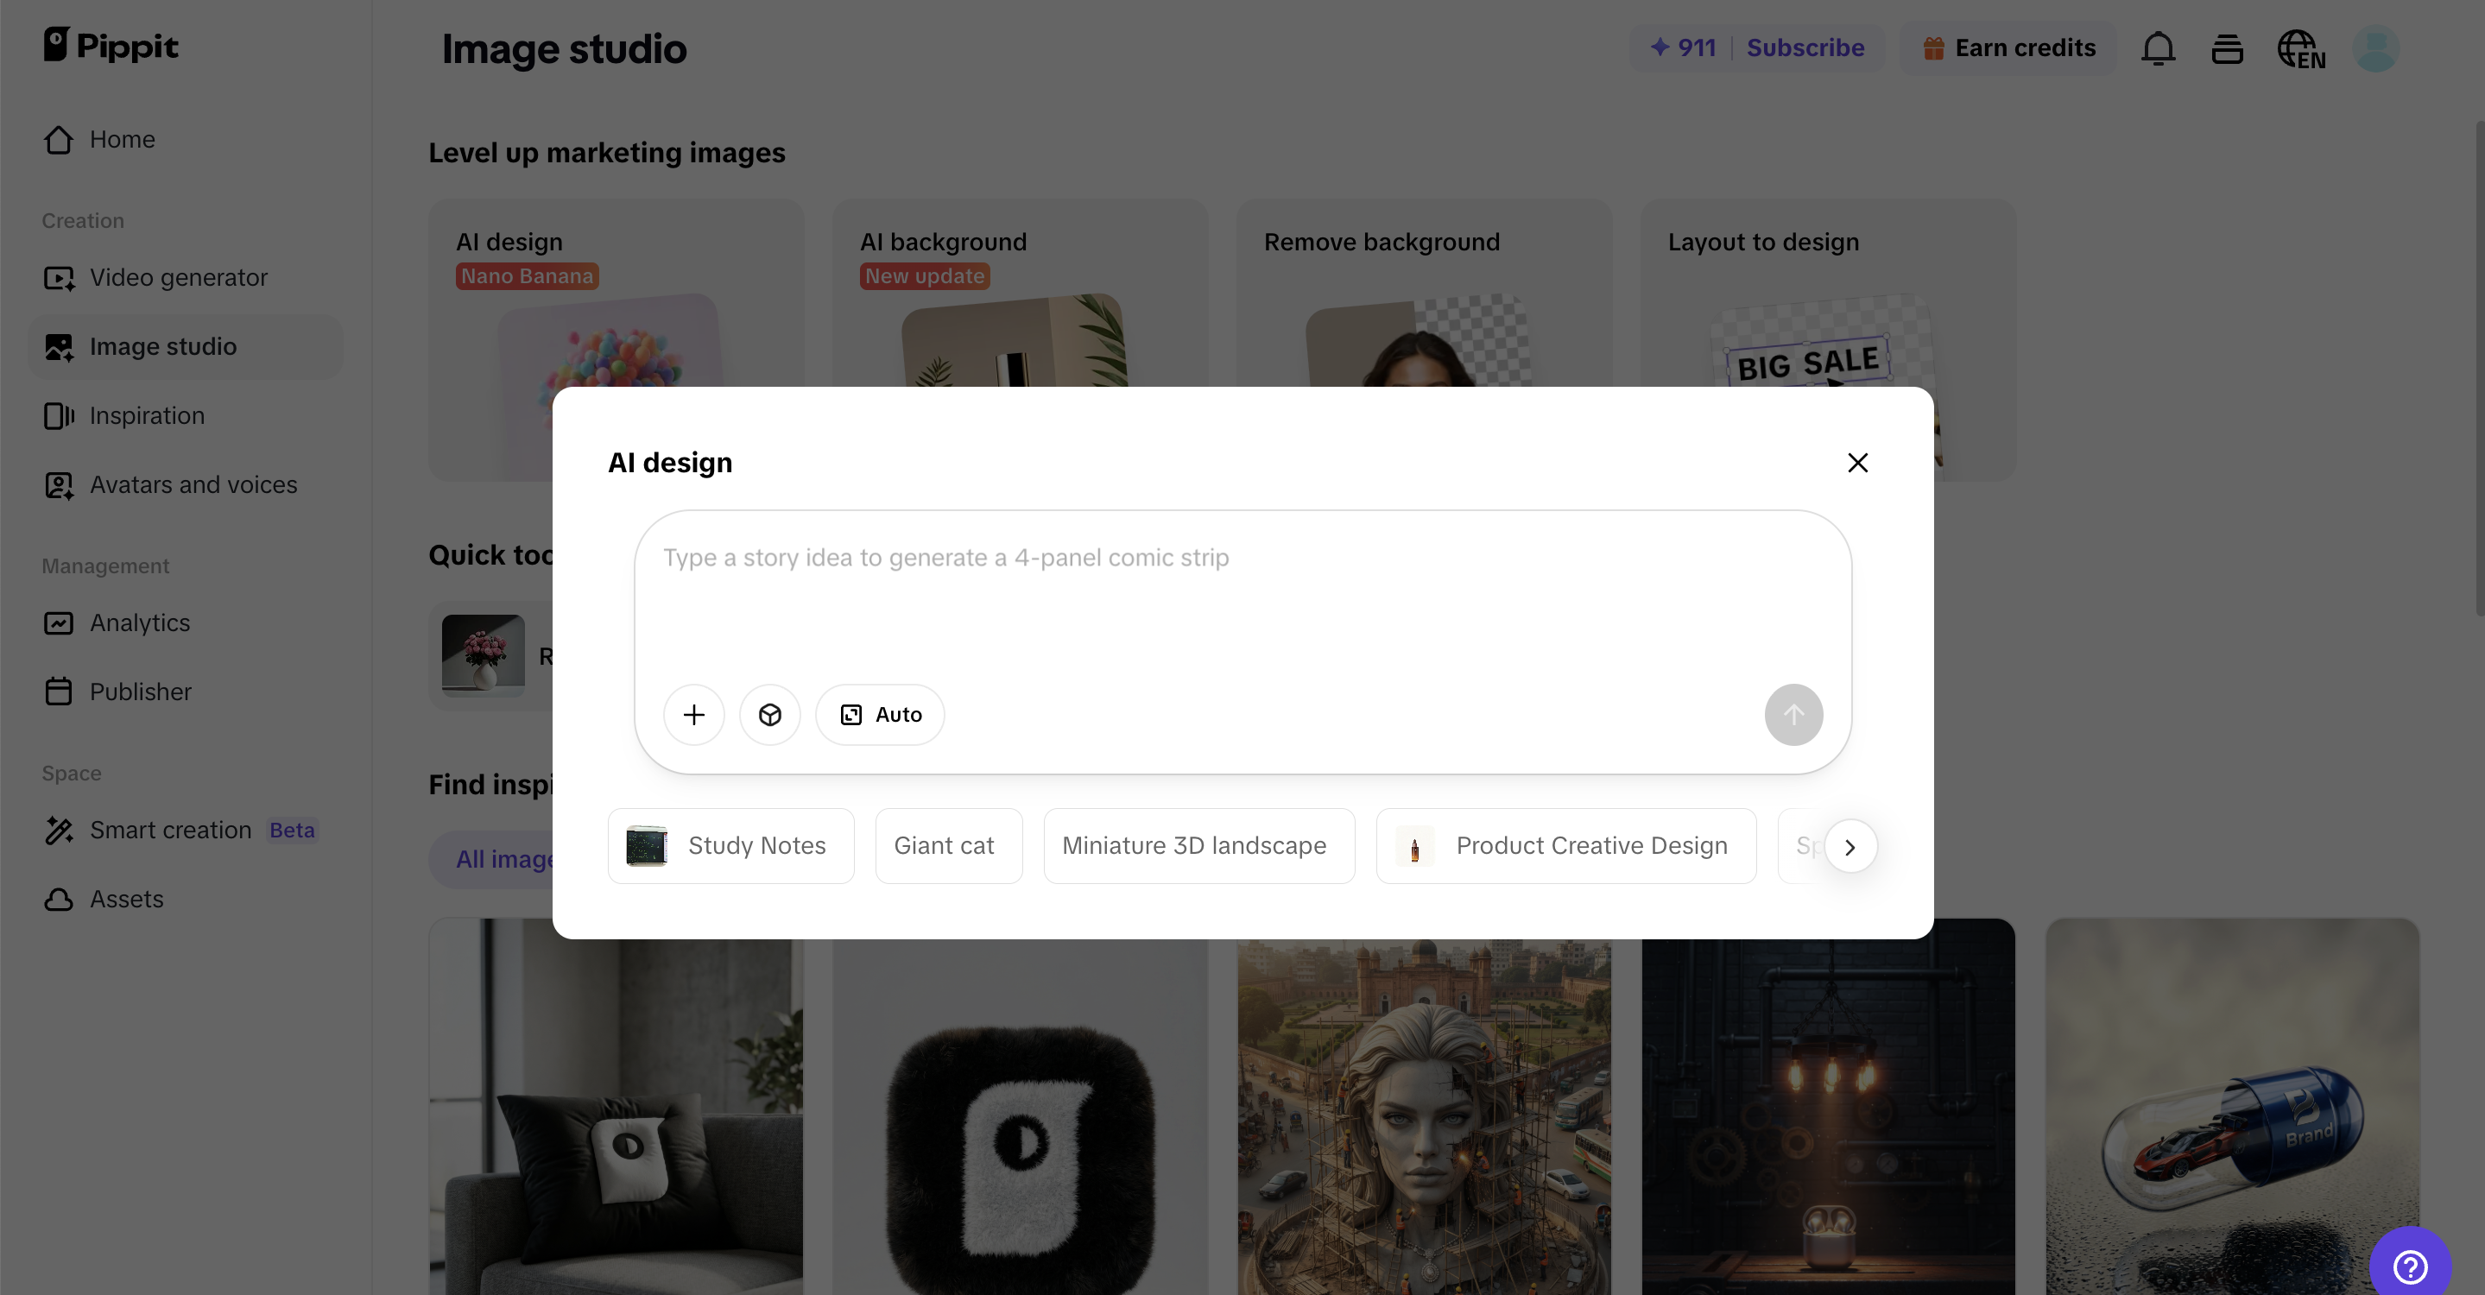Click the Image studio page heading

click(563, 49)
